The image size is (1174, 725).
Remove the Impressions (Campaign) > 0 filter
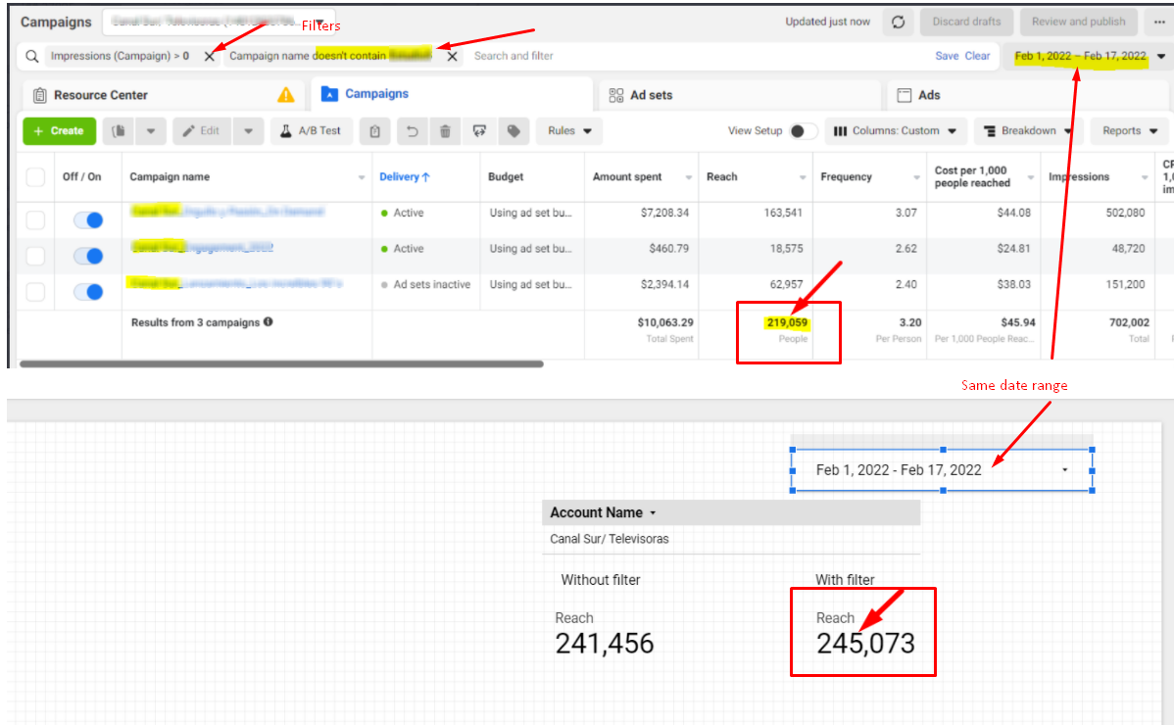pyautogui.click(x=209, y=57)
